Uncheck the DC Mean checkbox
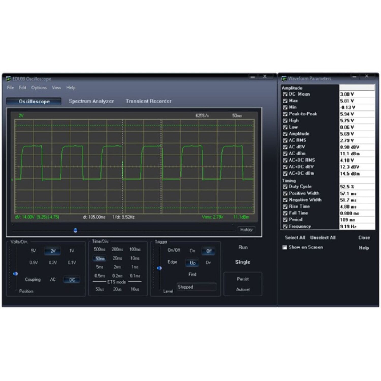This screenshot has width=381, height=381. [285, 94]
